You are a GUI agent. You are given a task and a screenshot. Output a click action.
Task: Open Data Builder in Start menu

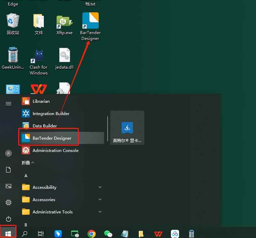tap(62, 126)
